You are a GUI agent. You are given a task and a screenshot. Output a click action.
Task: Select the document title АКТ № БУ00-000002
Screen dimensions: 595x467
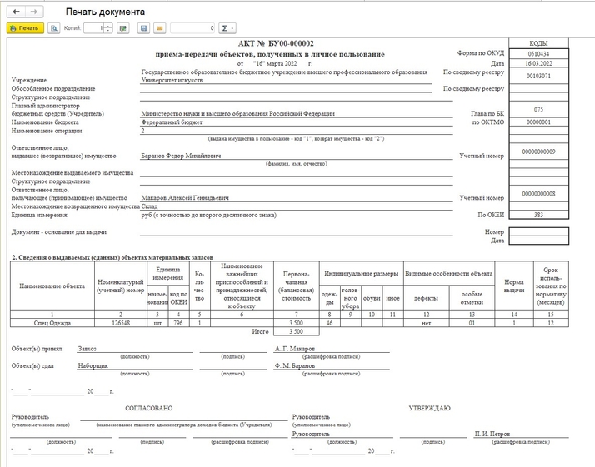click(x=275, y=44)
